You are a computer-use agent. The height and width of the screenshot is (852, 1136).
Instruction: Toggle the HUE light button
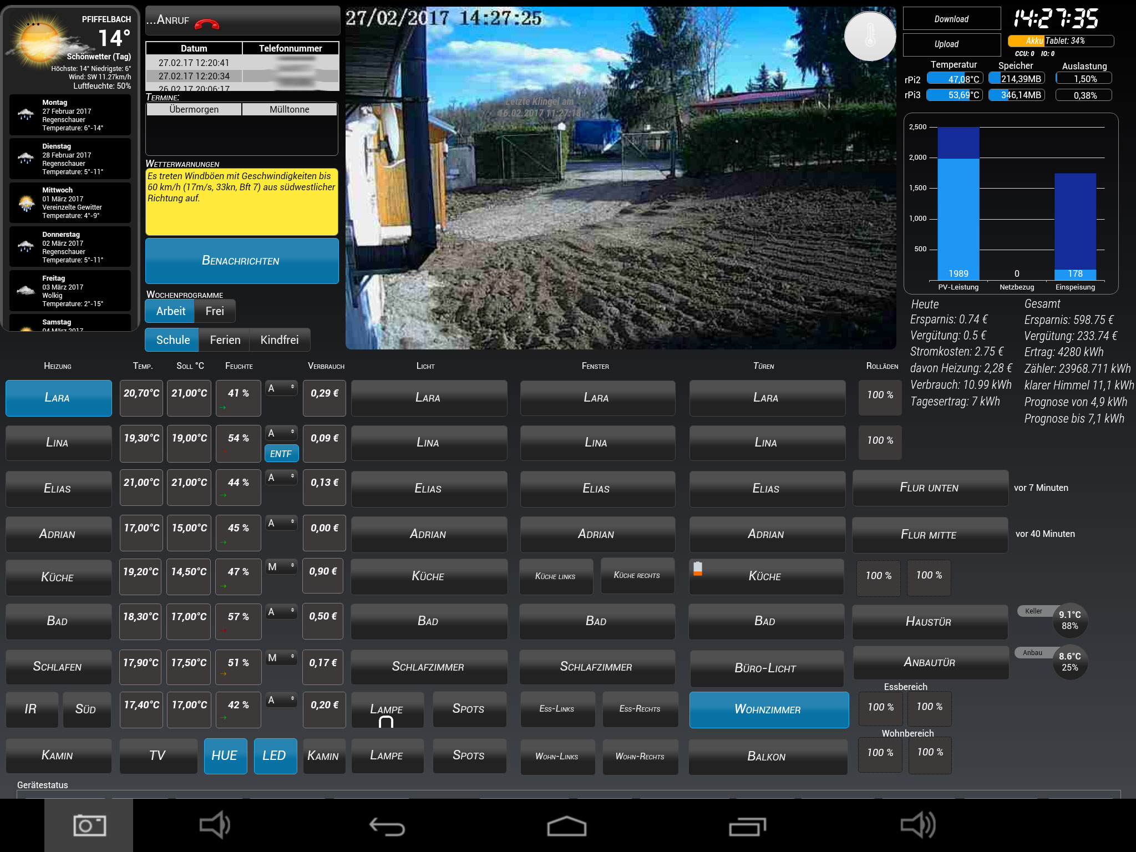225,755
